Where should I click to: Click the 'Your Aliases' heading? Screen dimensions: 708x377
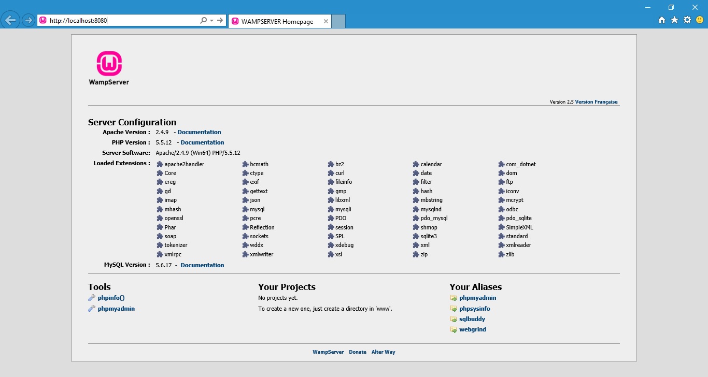click(475, 287)
